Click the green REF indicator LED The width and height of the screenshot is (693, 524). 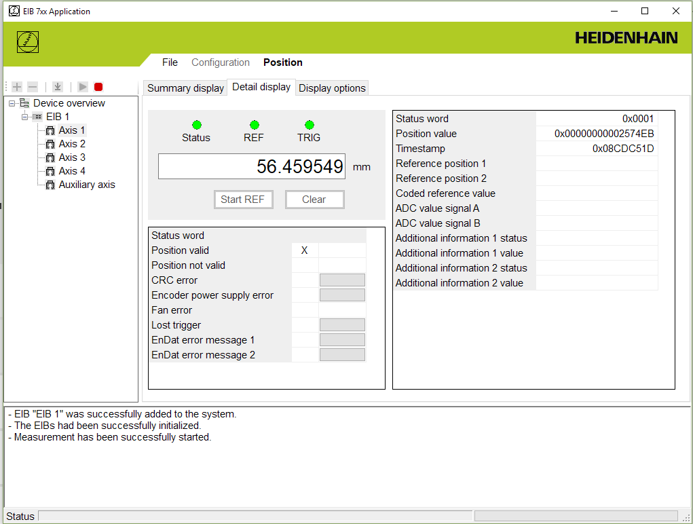pyautogui.click(x=254, y=125)
